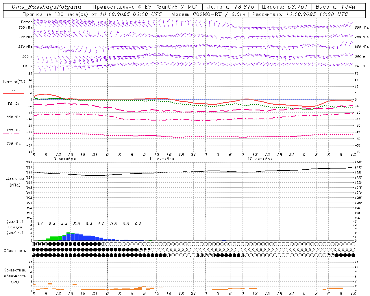
Task: Click the last filled bottom-row cloudiness circle
Action: coord(353,255)
